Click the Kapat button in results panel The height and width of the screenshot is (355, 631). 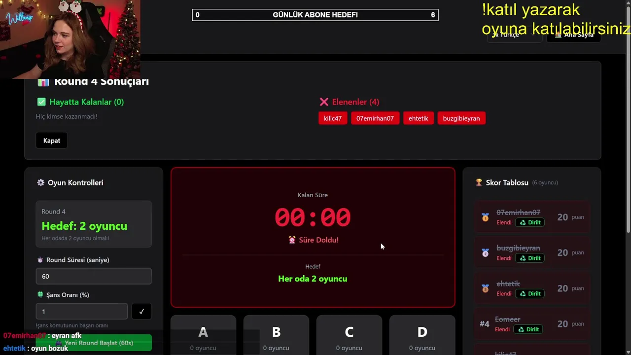(x=52, y=141)
